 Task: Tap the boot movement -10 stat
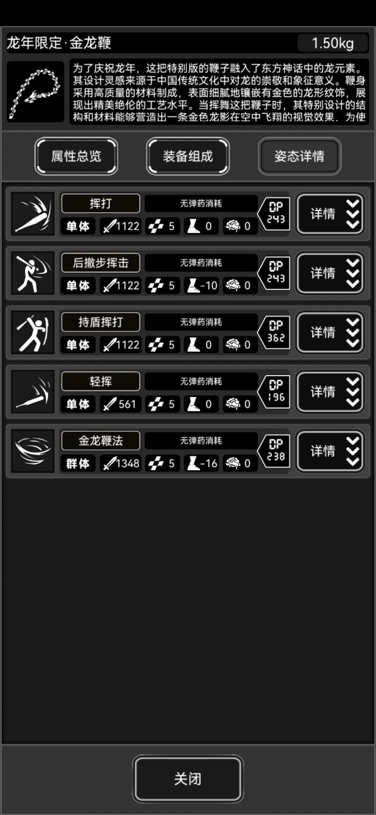(x=201, y=286)
